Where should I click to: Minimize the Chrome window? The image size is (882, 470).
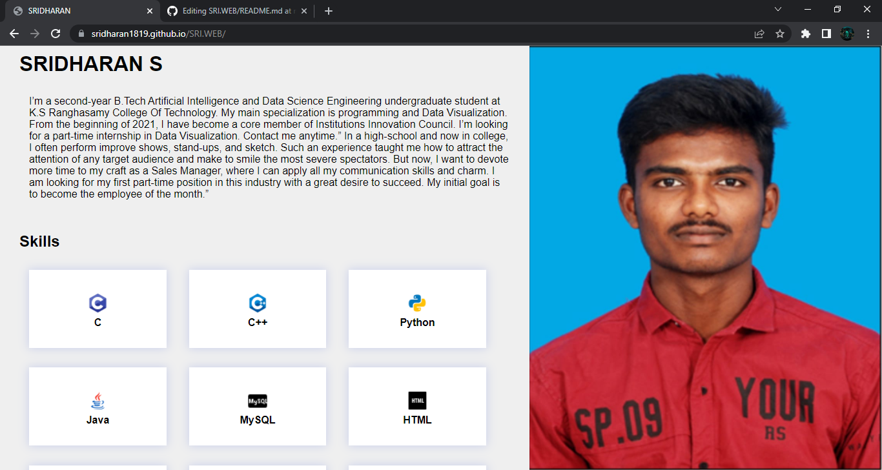pyautogui.click(x=808, y=9)
